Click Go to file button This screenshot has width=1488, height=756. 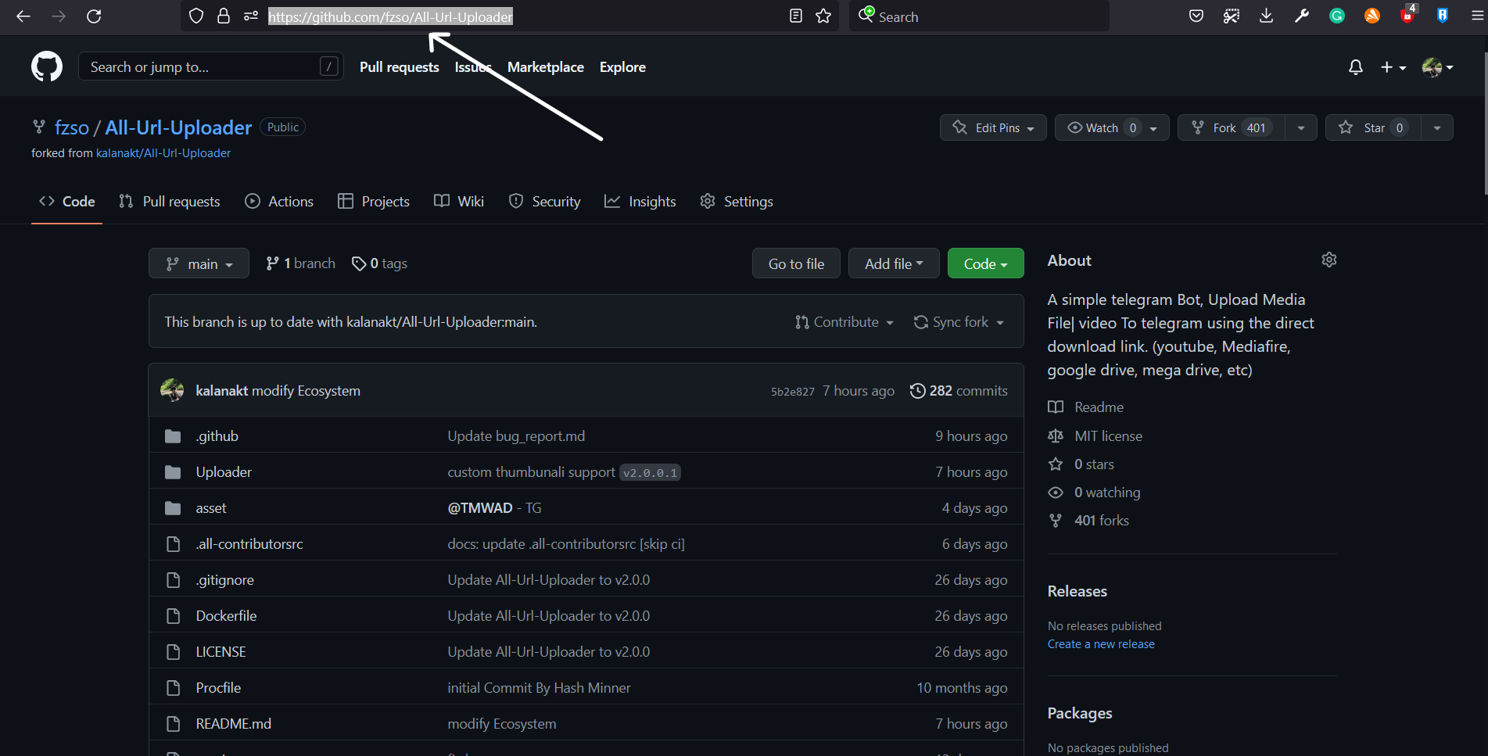click(x=796, y=263)
